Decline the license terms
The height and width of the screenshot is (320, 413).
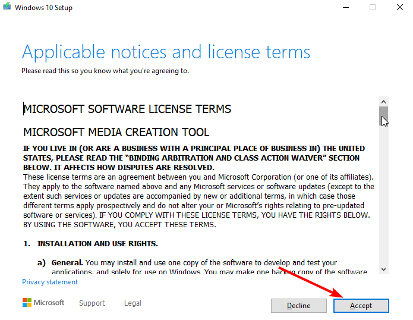pos(299,306)
